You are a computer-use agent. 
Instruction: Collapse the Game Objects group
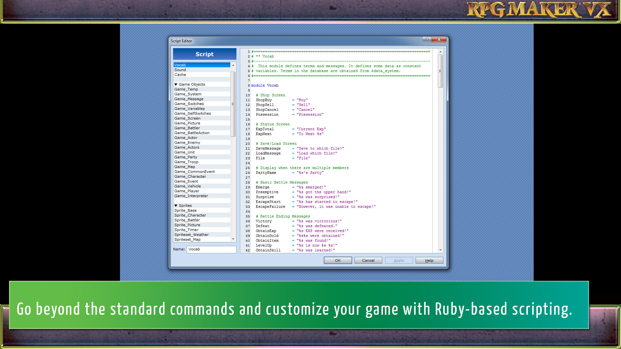176,84
